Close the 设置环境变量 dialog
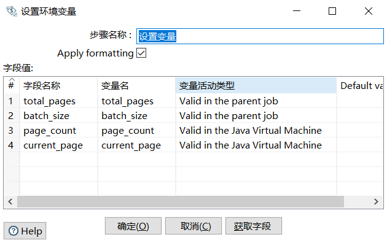 [368, 11]
